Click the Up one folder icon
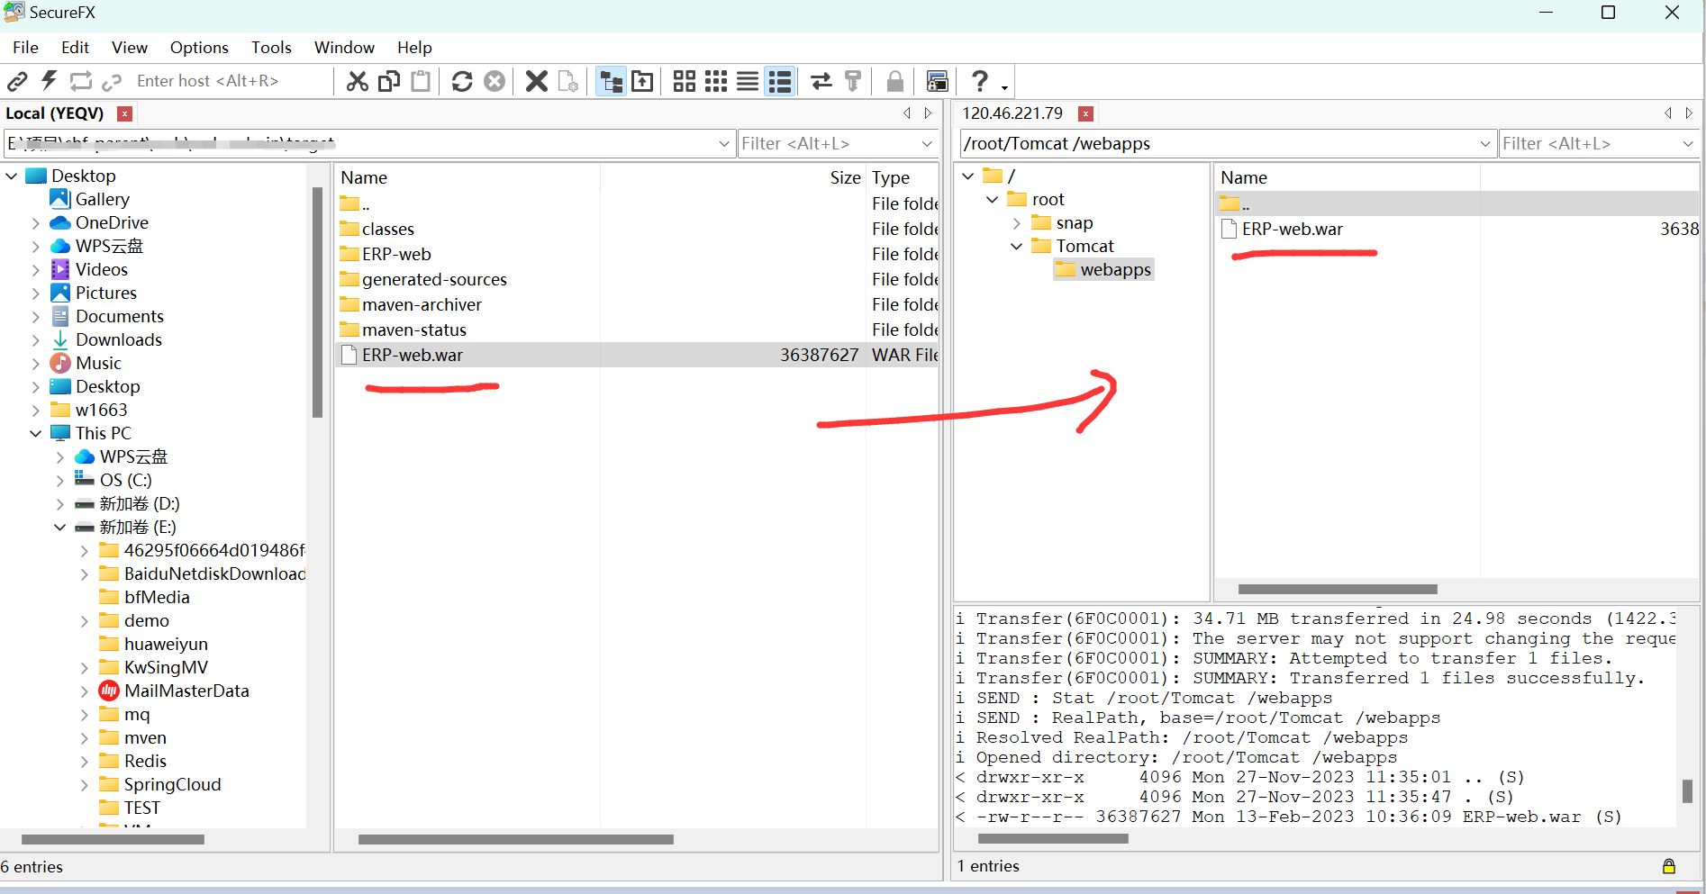The image size is (1706, 894). pos(642,81)
